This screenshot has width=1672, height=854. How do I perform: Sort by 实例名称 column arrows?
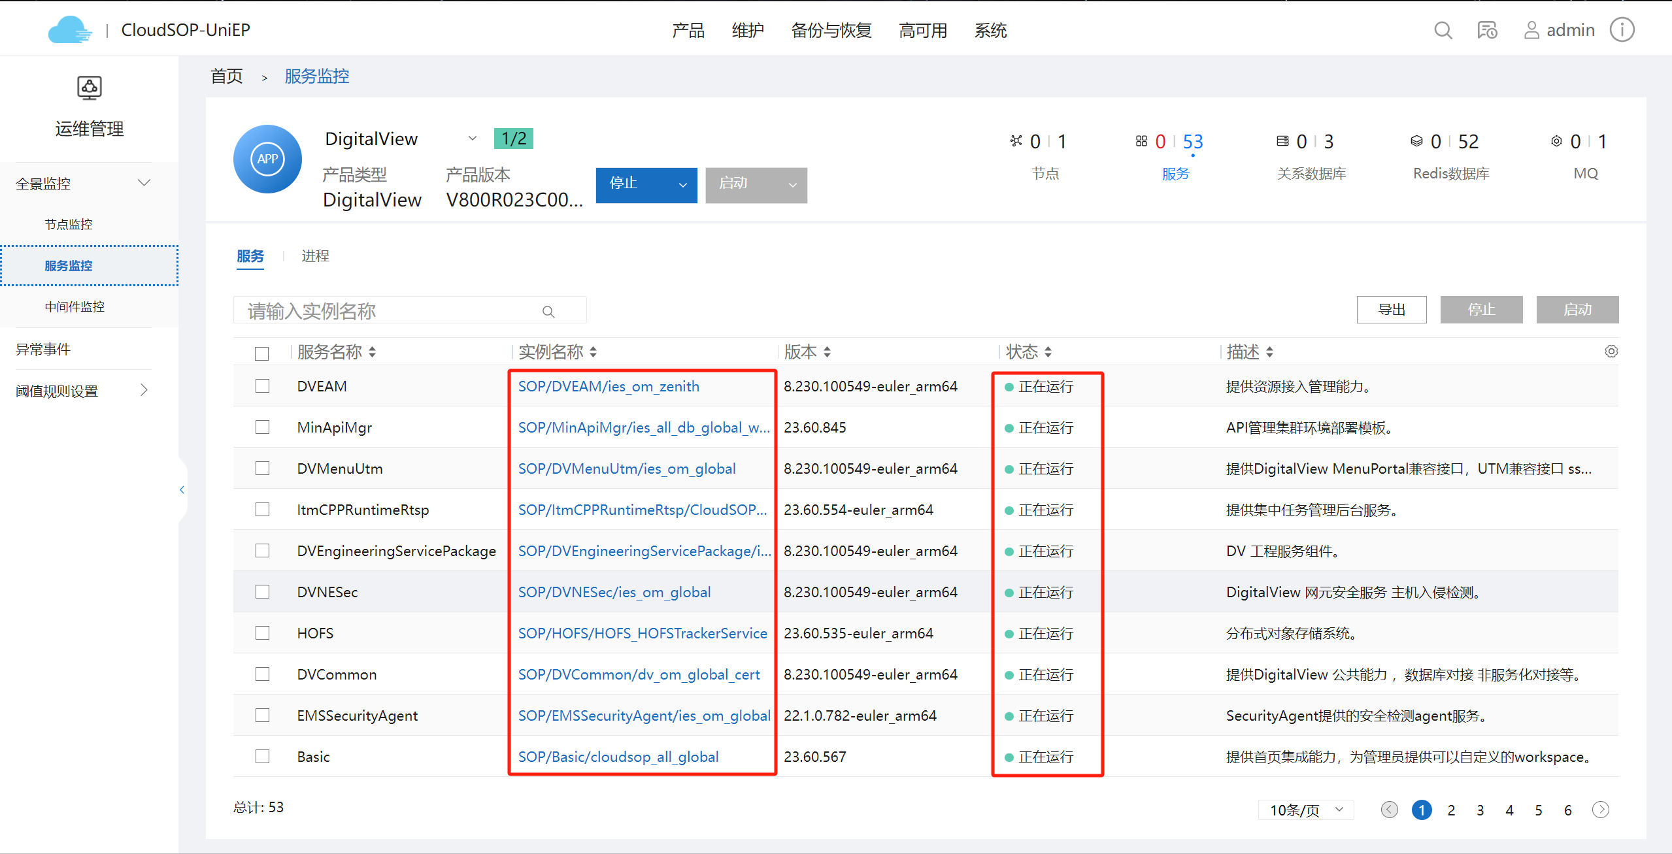(593, 352)
